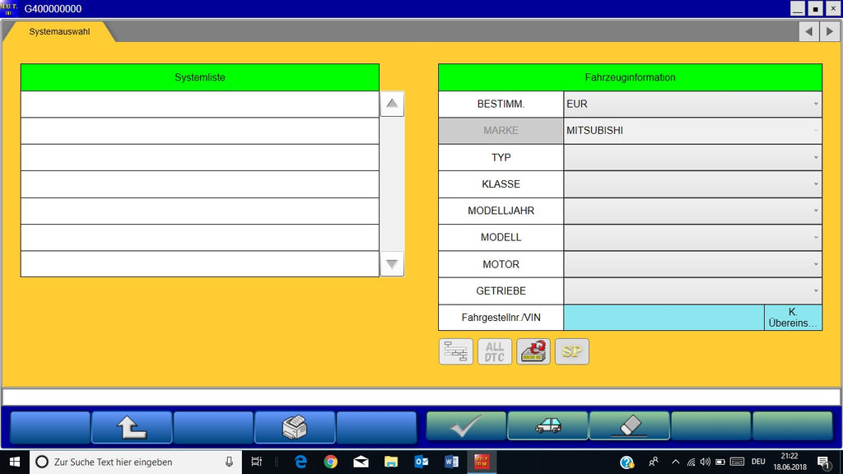Open the MARKE dropdown showing MITSUBISHI
This screenshot has height=474, width=843.
click(692, 131)
